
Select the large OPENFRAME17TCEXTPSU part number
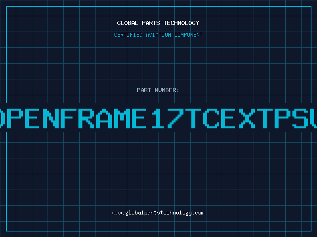click(158, 118)
